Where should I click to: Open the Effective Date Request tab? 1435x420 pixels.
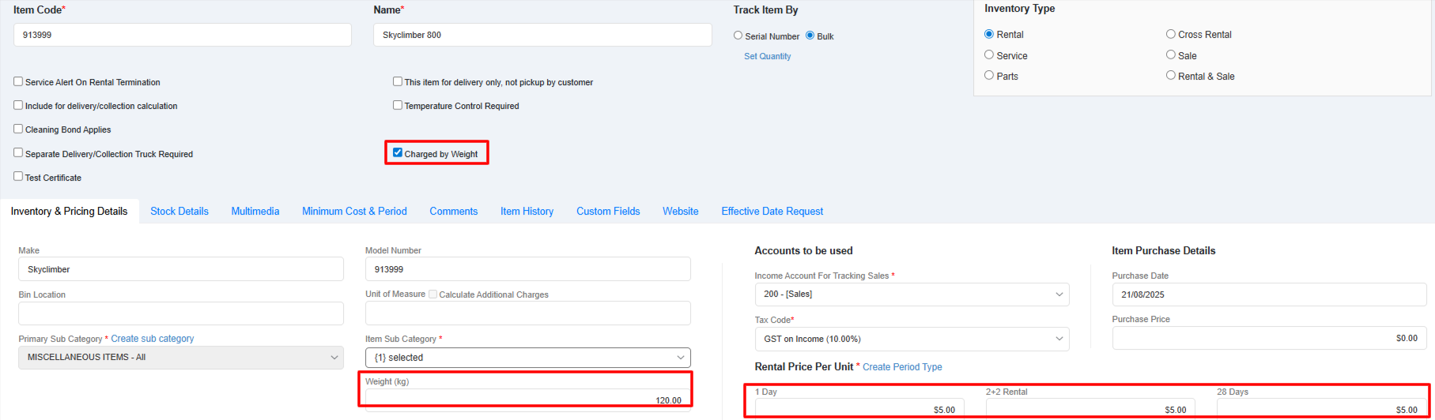click(772, 212)
